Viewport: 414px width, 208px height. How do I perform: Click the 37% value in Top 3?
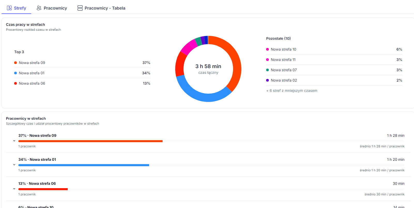[146, 63]
